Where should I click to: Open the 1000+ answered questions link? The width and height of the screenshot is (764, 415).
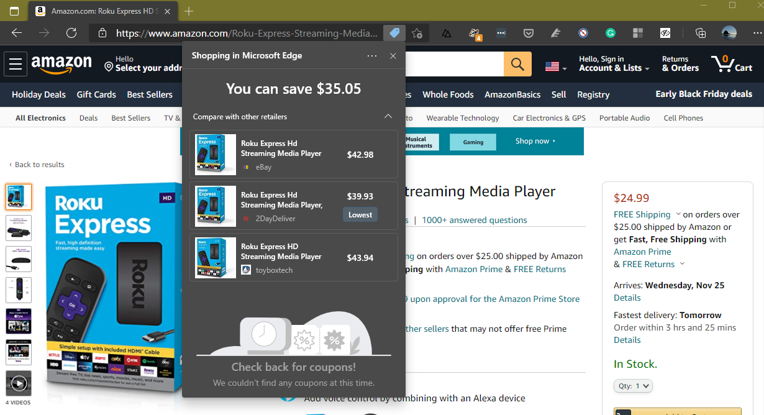tap(475, 220)
